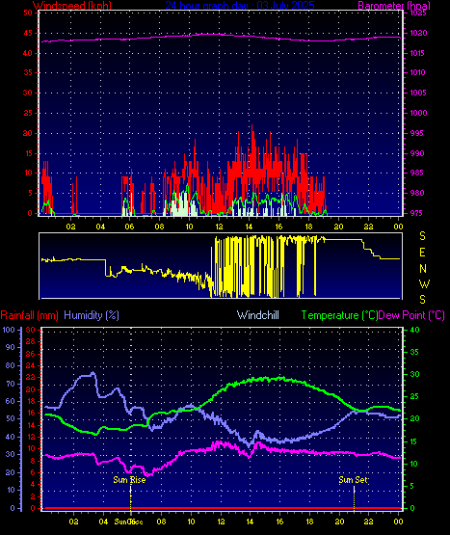Click the "00" hour label under lower chart
450x535 pixels.
398,522
